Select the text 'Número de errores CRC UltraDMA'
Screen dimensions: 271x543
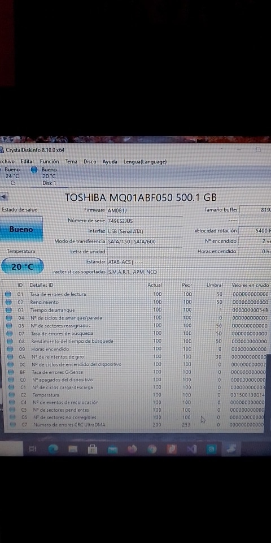click(x=69, y=425)
